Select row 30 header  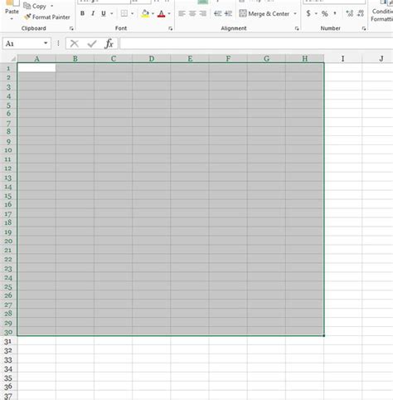[x=8, y=332]
